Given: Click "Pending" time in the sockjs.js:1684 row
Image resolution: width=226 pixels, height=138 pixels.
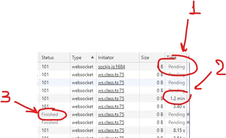Looking at the screenshot, I should (x=177, y=67).
